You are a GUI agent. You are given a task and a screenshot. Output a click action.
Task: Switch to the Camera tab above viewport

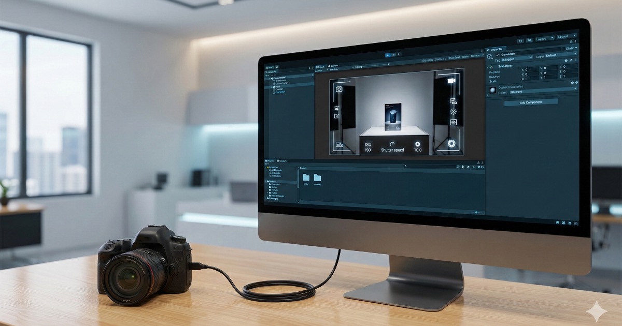(x=333, y=65)
